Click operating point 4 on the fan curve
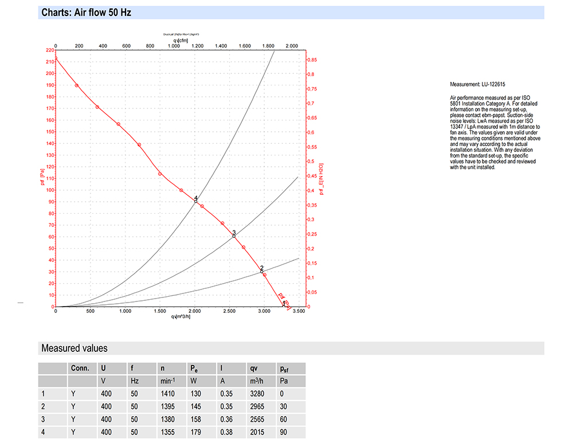The image size is (573, 447). pyautogui.click(x=195, y=201)
